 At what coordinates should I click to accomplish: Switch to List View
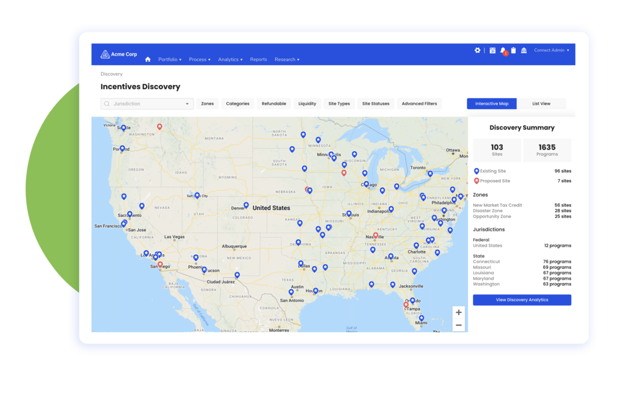tap(541, 104)
